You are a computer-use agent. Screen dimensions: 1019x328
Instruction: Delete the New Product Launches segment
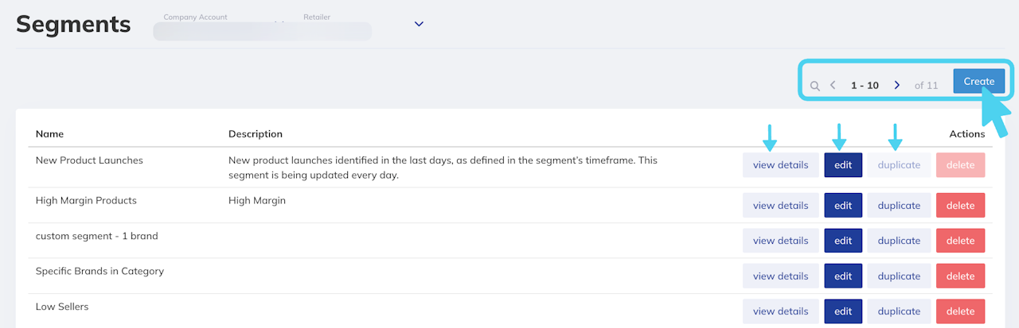pyautogui.click(x=960, y=165)
